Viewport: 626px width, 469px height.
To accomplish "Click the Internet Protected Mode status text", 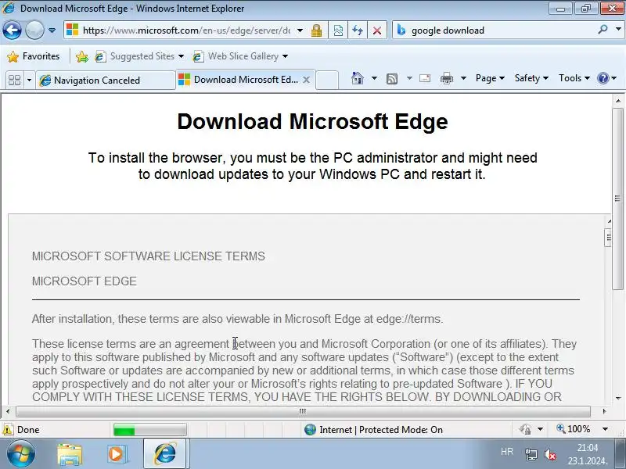I will coord(381,429).
